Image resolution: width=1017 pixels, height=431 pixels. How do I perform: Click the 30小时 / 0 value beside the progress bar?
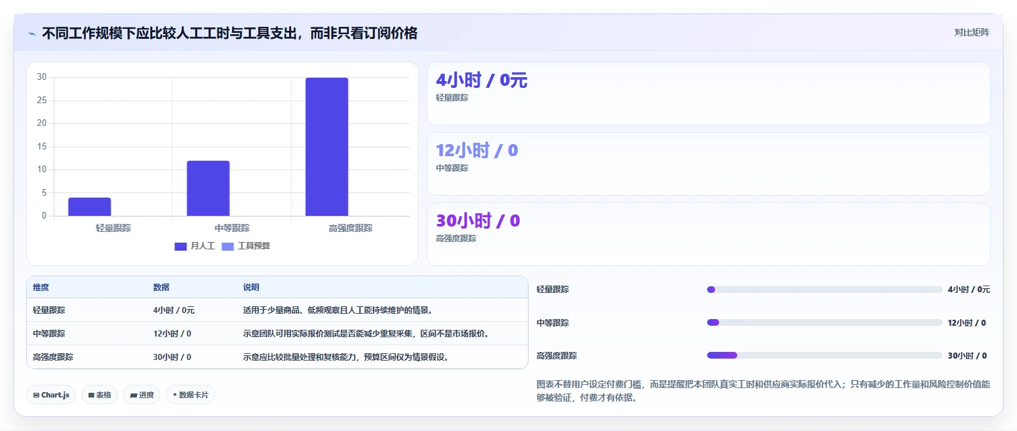(967, 355)
